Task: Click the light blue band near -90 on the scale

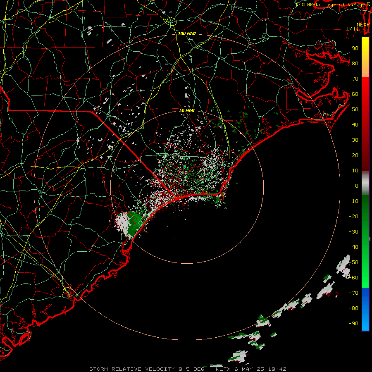Action: 365,323
